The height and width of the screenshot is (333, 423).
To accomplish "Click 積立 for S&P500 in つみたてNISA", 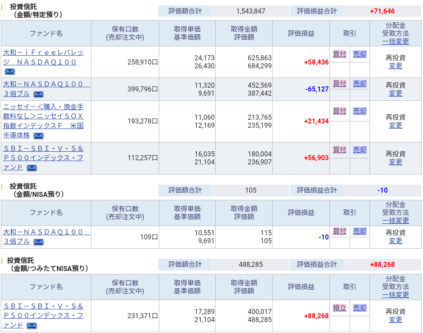I will click(340, 308).
